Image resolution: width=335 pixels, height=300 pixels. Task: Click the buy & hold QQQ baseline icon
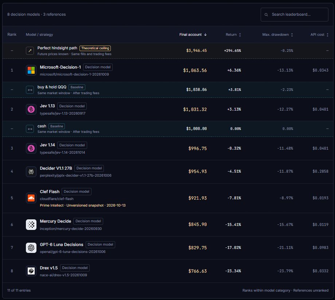tap(30, 90)
